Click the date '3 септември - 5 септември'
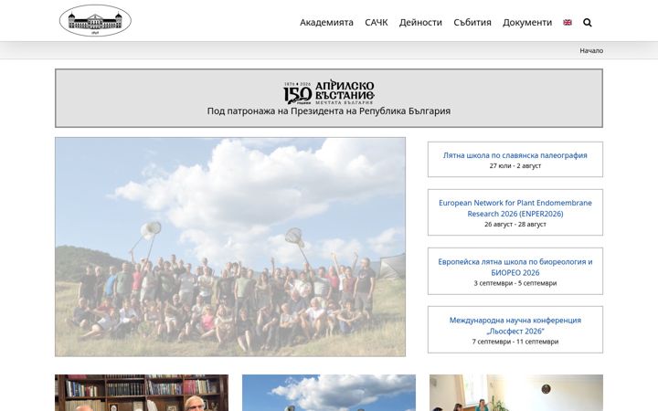Viewport: 658px width, 411px height. 515,283
